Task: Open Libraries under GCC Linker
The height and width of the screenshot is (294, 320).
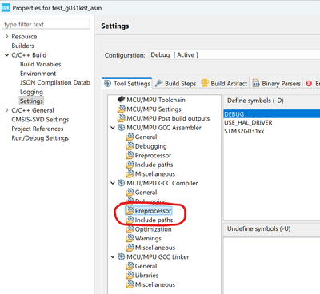Action: click(x=146, y=275)
